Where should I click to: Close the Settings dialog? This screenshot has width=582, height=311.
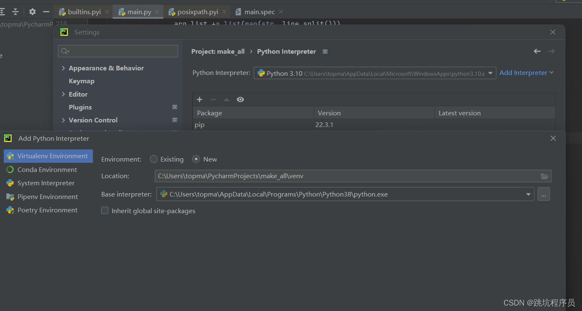[x=553, y=32]
